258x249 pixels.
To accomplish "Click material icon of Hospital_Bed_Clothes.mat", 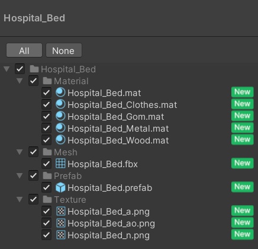I will pyautogui.click(x=60, y=104).
